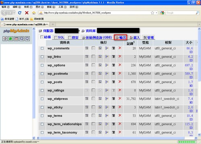The image size is (201, 144).
Task: Insert row icon for wp_postmeta
Action: (x=107, y=74)
